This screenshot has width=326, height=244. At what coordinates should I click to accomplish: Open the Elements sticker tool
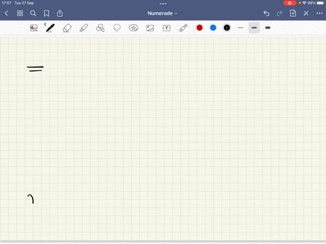(133, 28)
